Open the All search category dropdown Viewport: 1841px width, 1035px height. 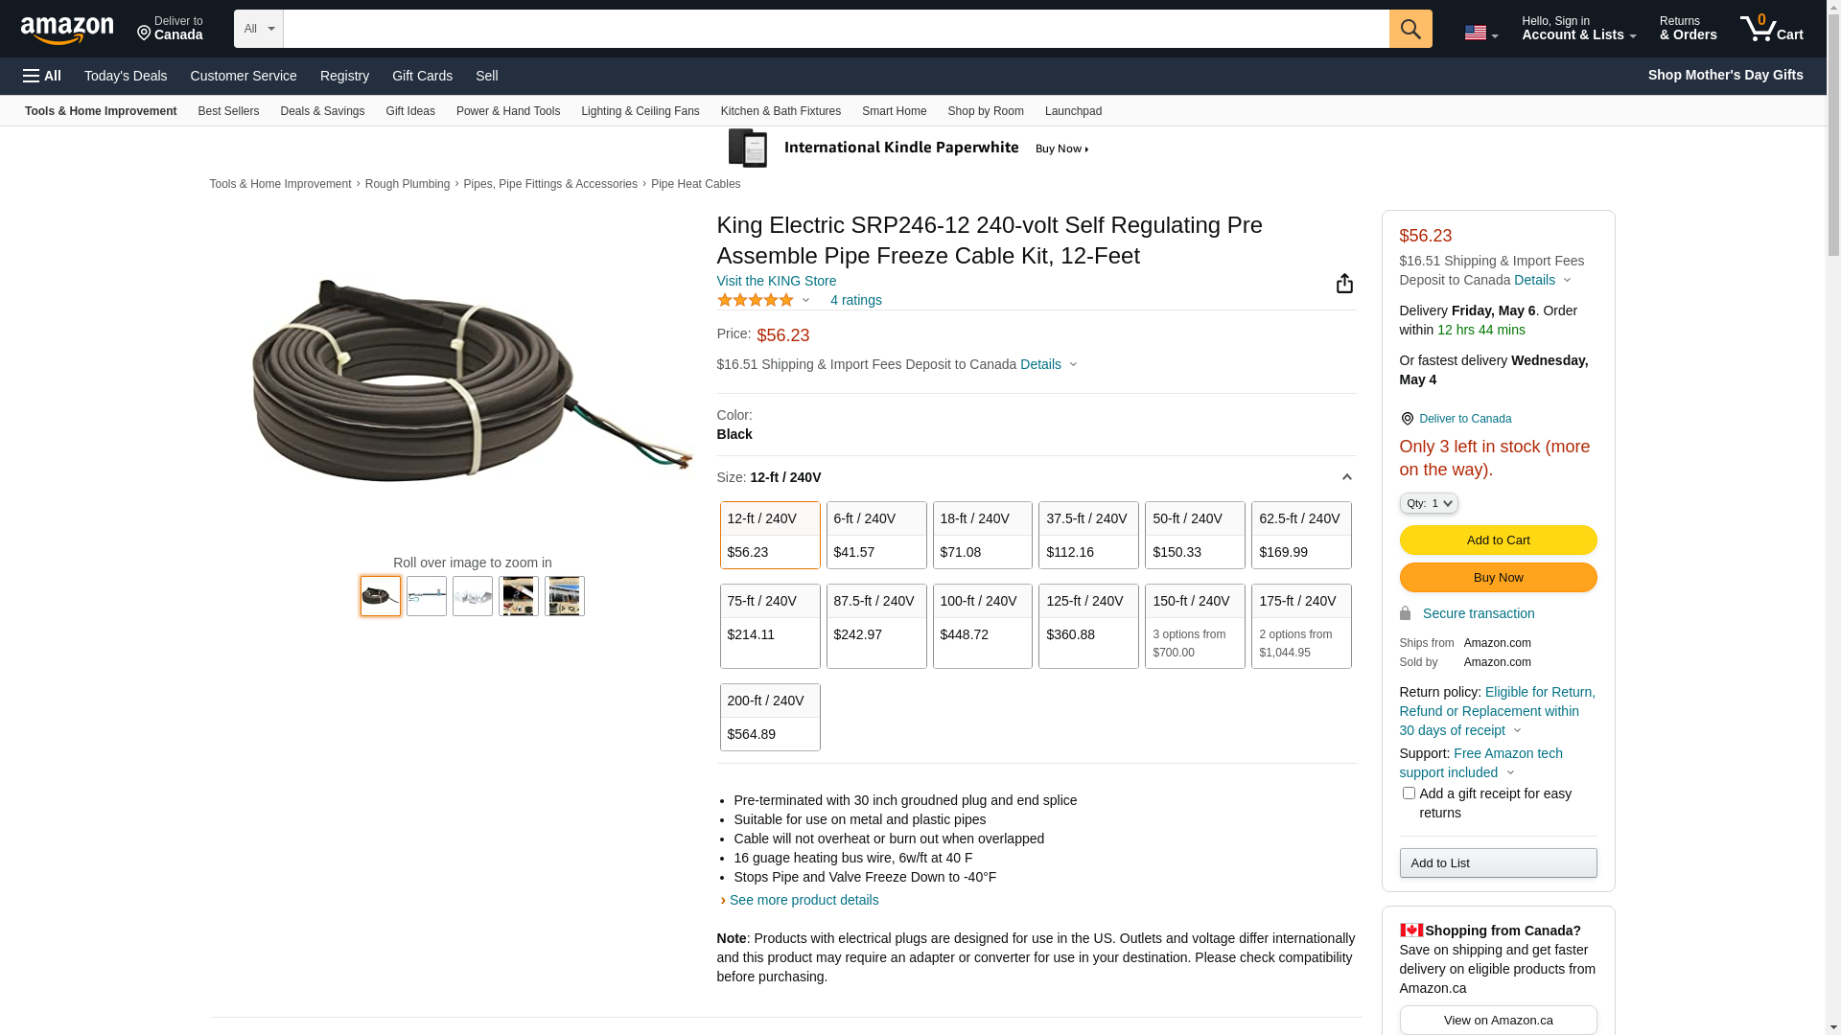[258, 29]
